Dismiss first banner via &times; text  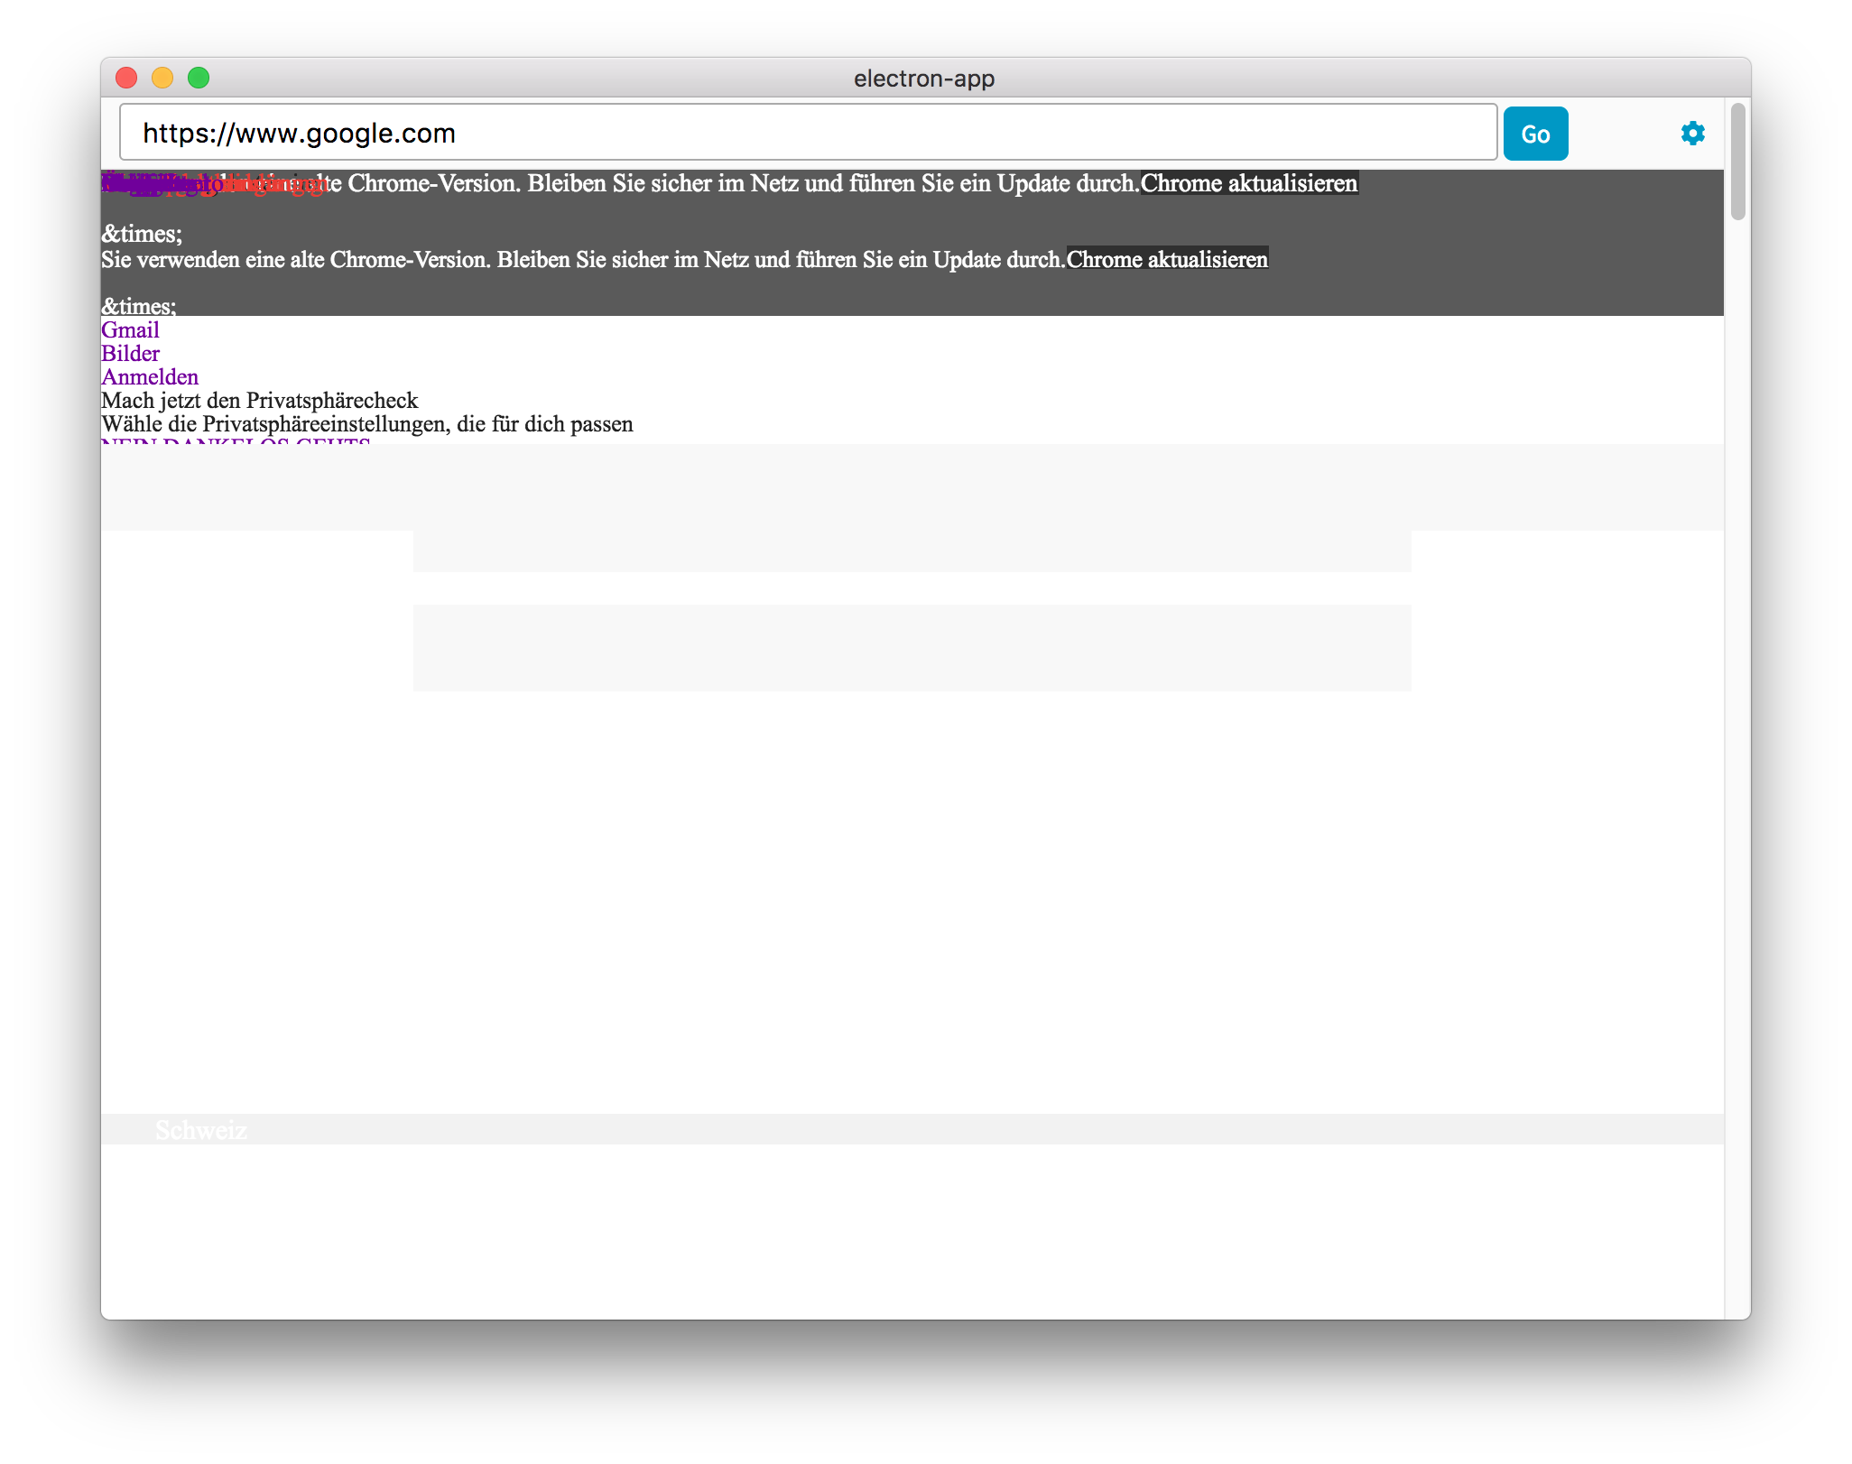(x=141, y=234)
